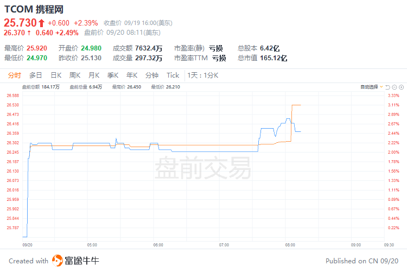The width and height of the screenshot is (407, 272).
Task: Open the 自动选择 dropdown
Action: pyautogui.click(x=371, y=87)
